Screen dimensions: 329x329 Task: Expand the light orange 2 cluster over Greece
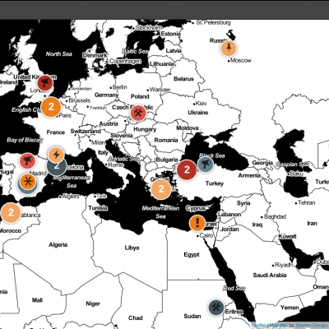click(x=161, y=188)
